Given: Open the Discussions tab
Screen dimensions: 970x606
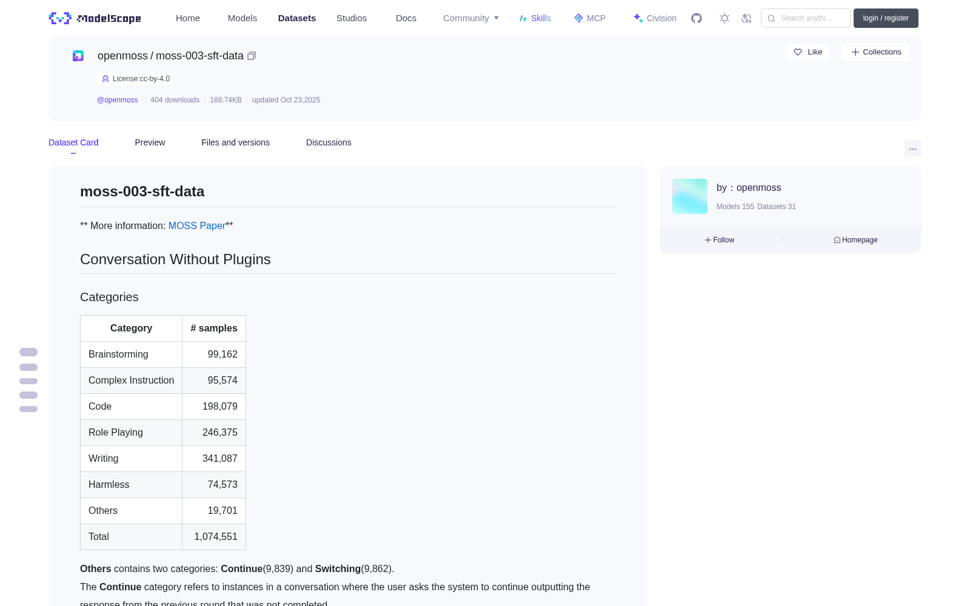Looking at the screenshot, I should coord(329,142).
